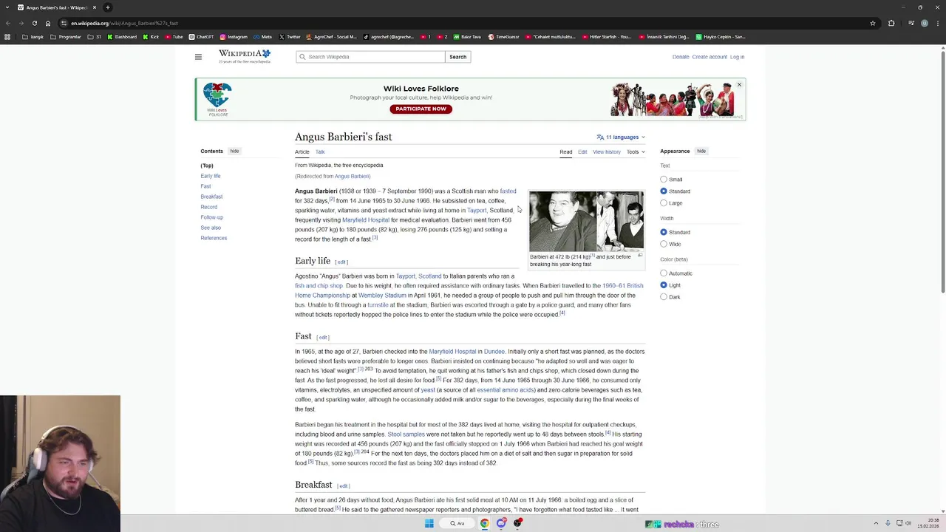Open Windows Start menu
Image resolution: width=946 pixels, height=532 pixels.
tap(429, 523)
